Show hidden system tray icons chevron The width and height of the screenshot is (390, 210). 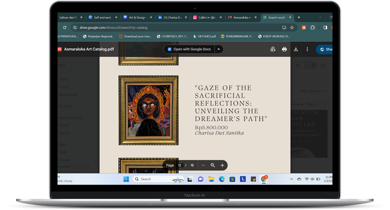[292, 179]
